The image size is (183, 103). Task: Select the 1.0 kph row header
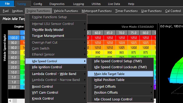(14, 82)
